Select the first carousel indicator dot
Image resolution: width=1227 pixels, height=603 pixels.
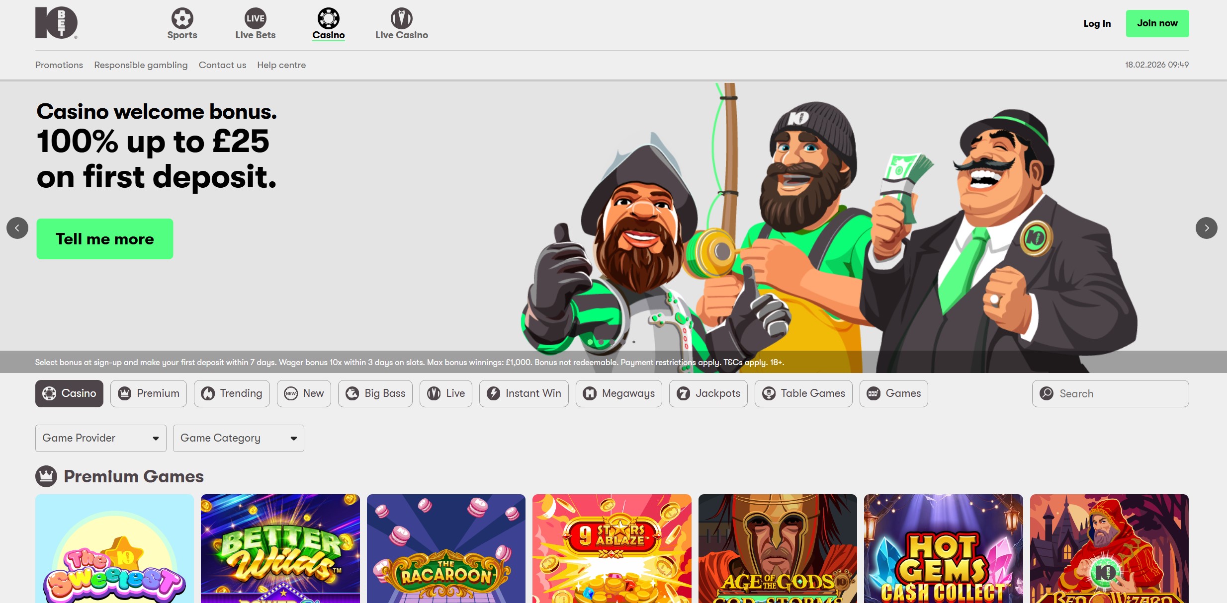coord(590,342)
